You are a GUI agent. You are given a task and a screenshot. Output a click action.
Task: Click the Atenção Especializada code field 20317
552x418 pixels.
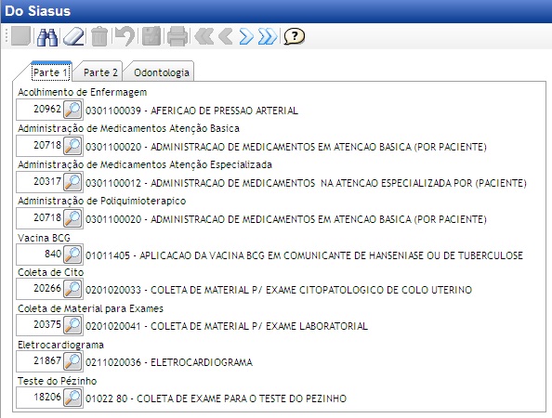coord(40,181)
